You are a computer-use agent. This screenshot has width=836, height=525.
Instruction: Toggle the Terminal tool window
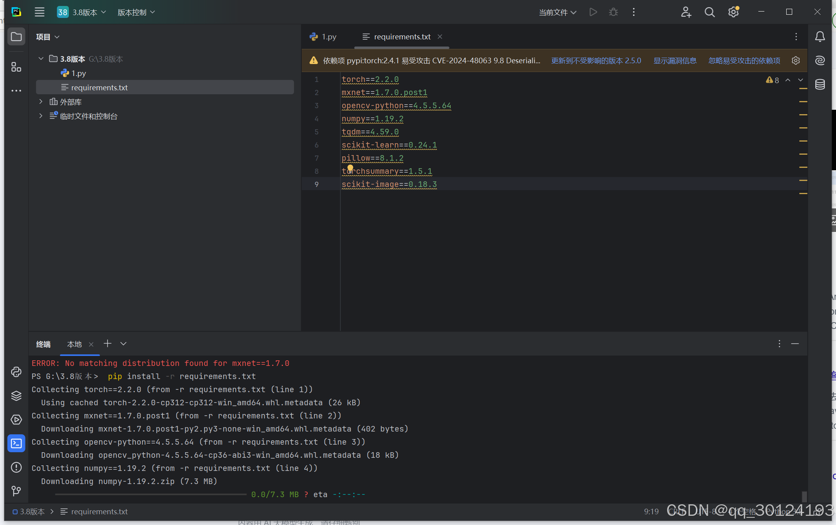click(16, 443)
